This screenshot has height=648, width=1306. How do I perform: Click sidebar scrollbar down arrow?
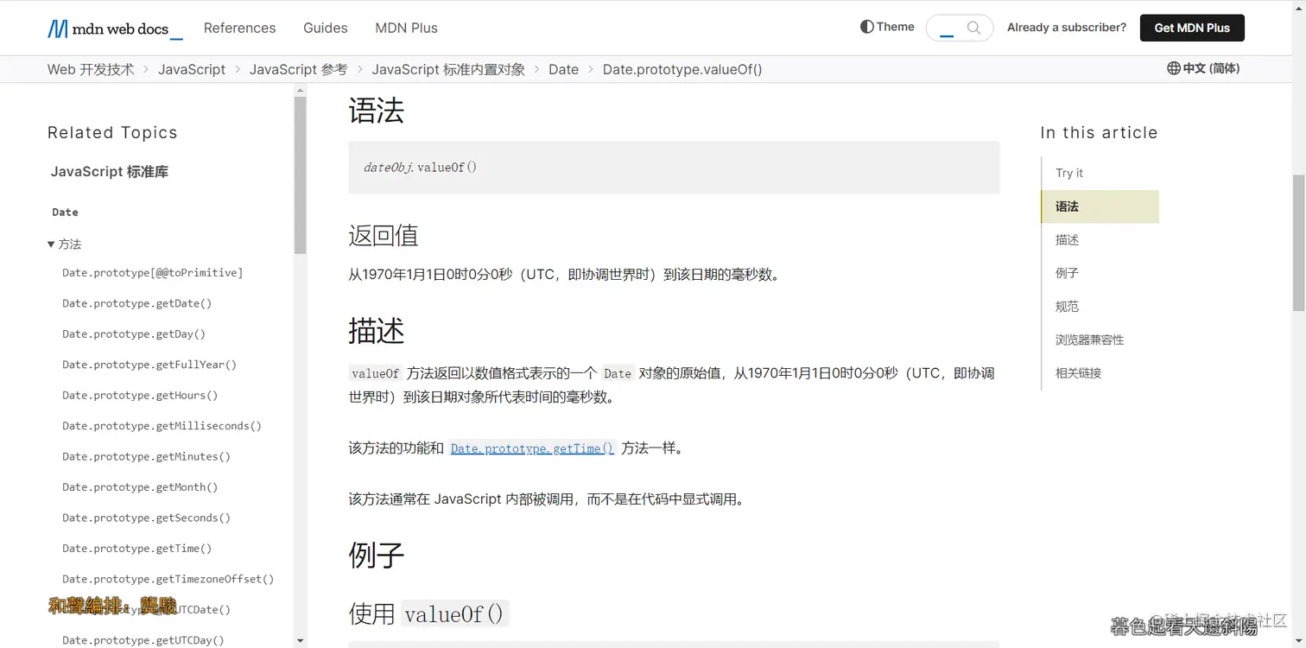[301, 641]
